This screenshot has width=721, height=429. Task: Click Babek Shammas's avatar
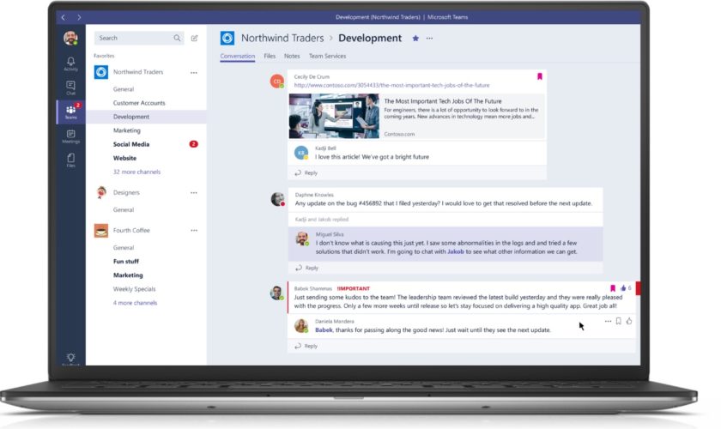tap(276, 293)
